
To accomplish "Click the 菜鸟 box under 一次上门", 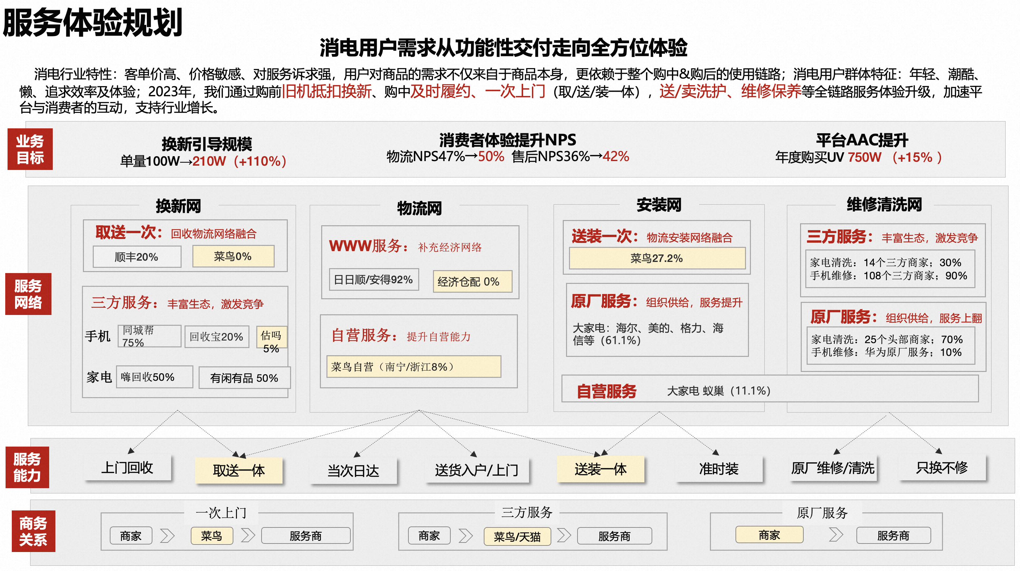I will coord(211,536).
